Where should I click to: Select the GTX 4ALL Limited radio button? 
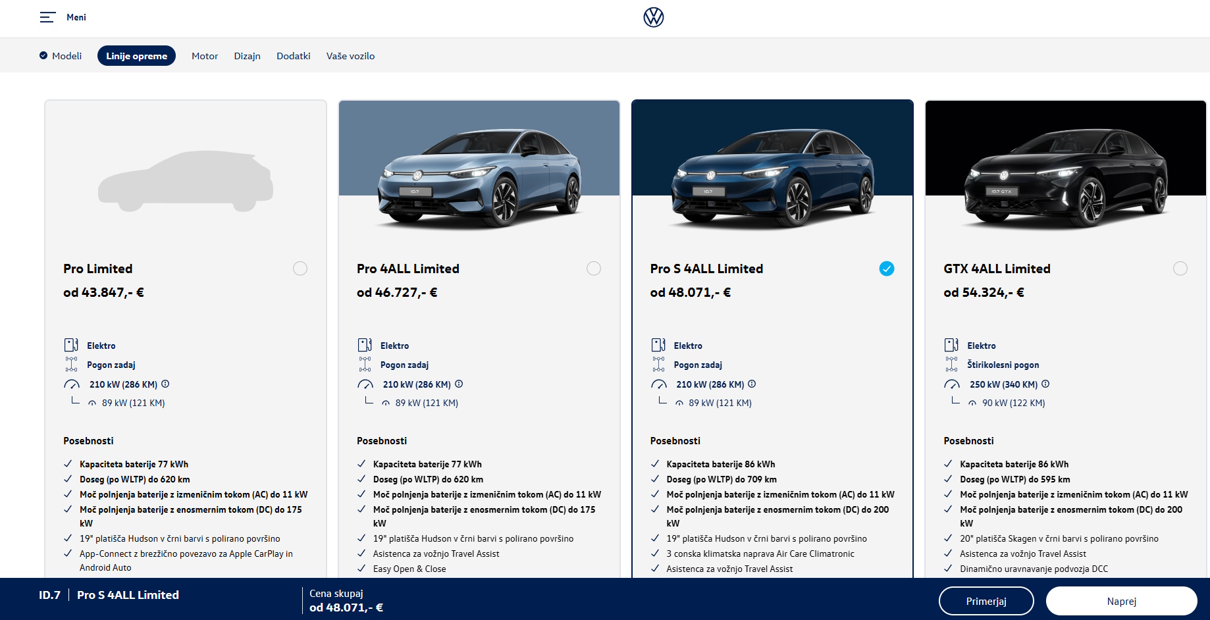[x=1180, y=269]
